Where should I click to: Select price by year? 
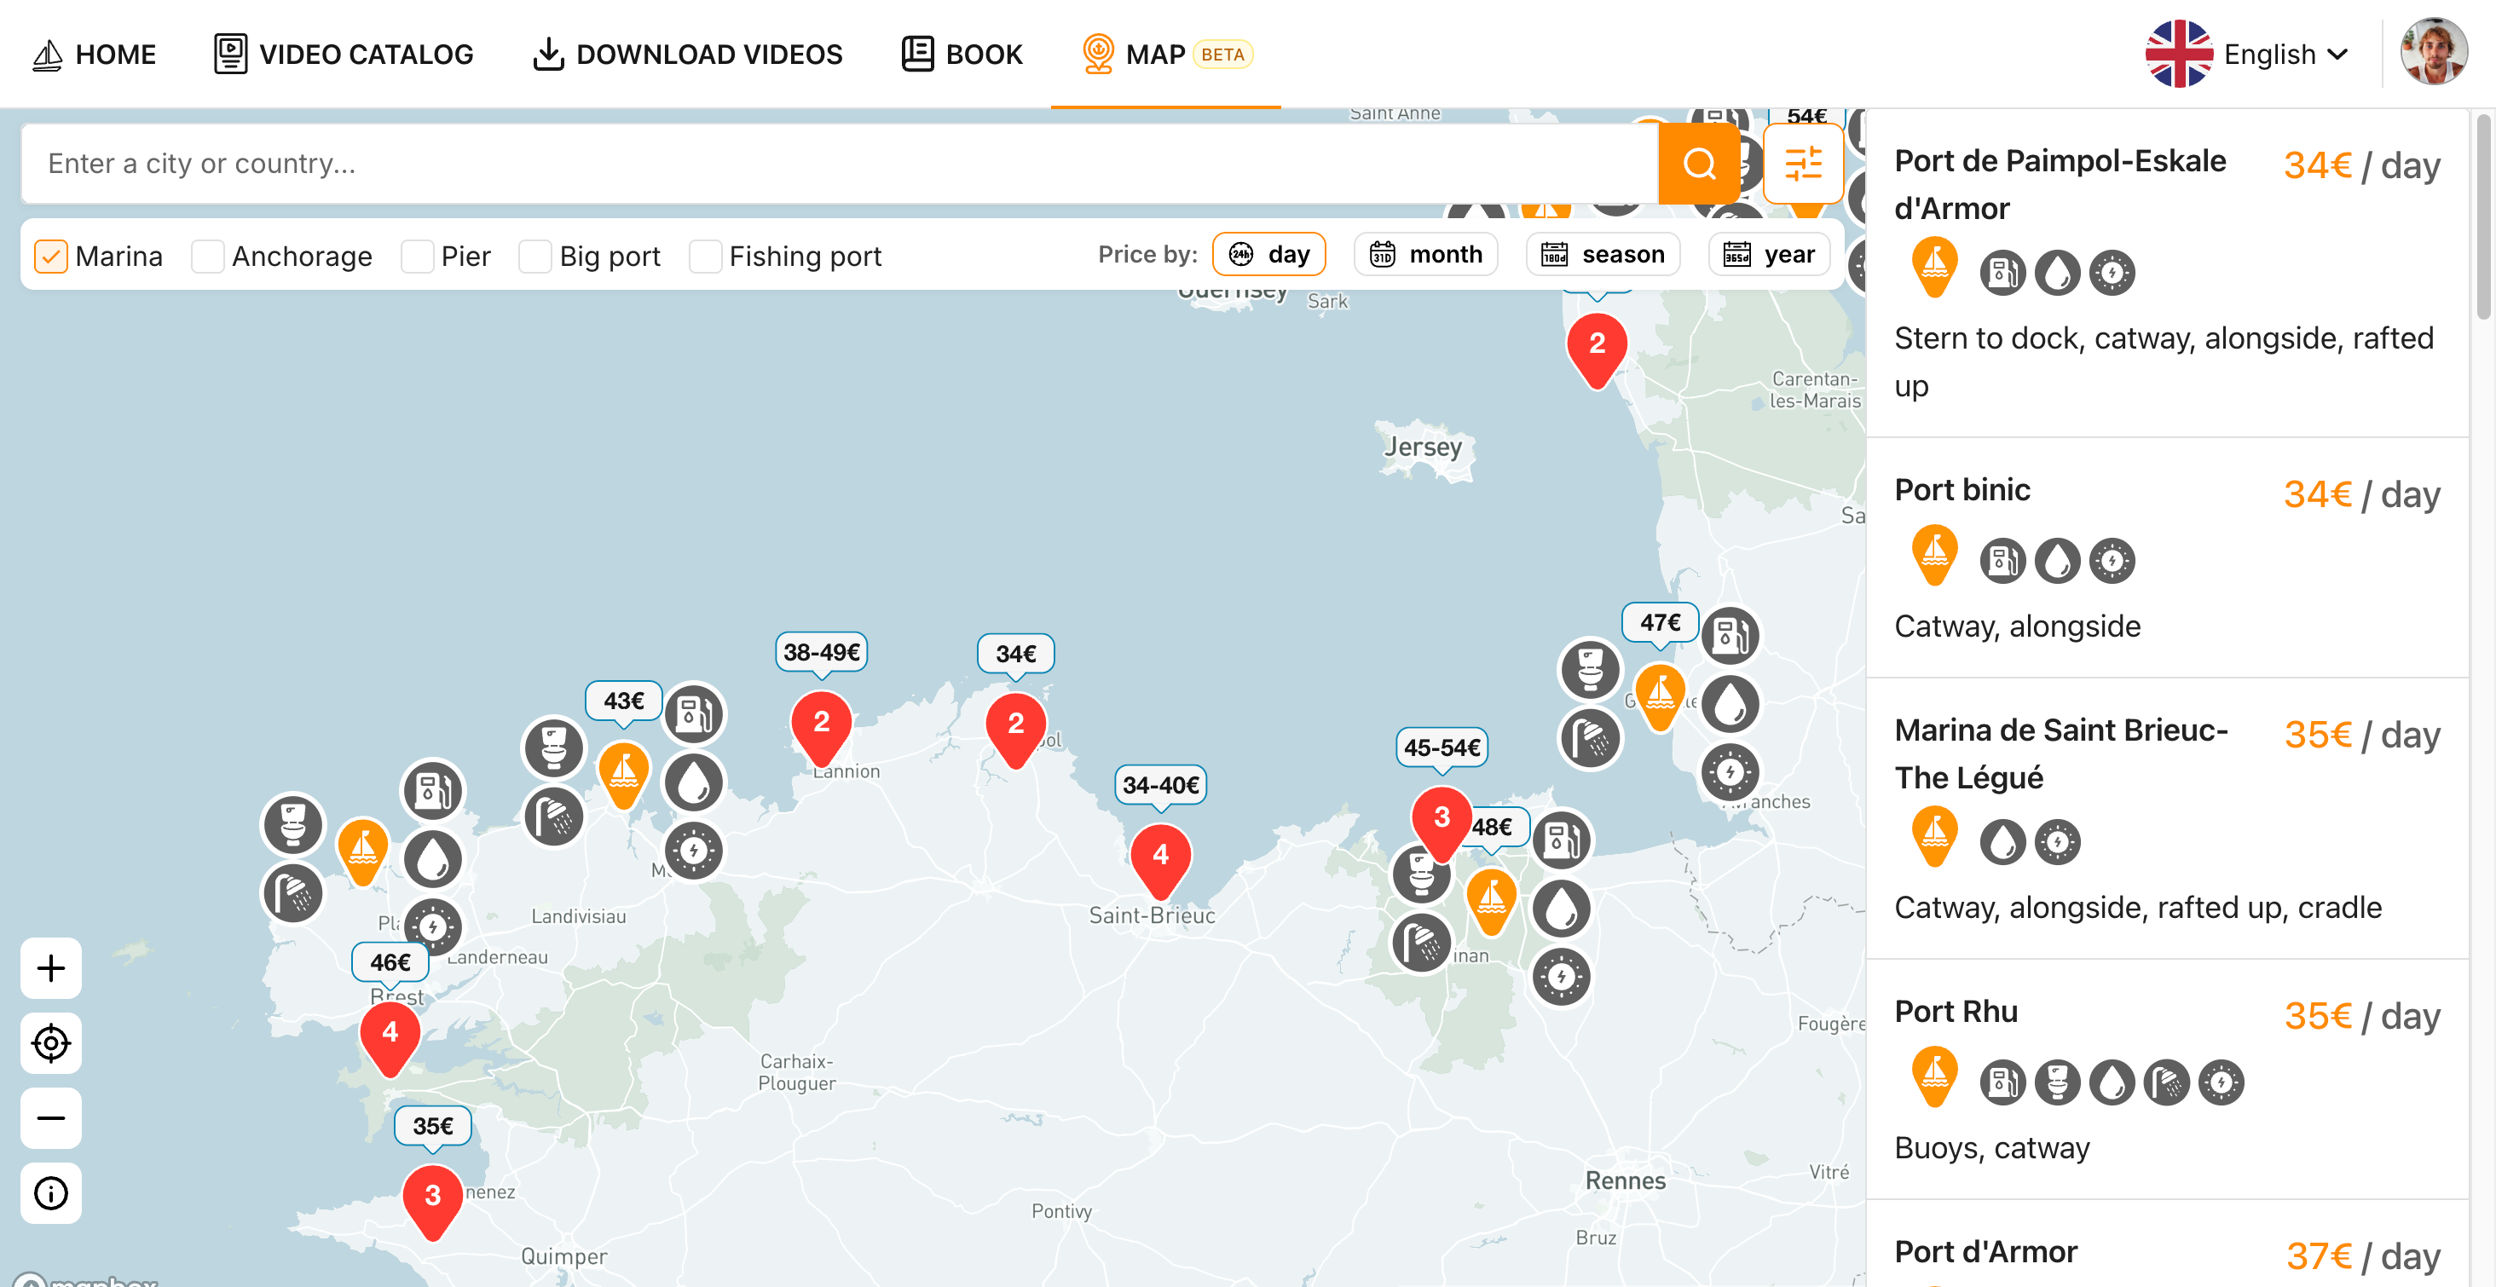1768,254
